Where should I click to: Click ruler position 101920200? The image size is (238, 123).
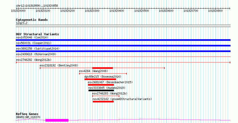[68, 11]
